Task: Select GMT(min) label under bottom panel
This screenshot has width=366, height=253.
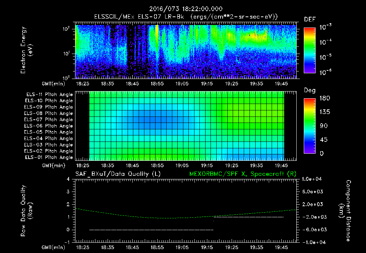Action: [54, 247]
